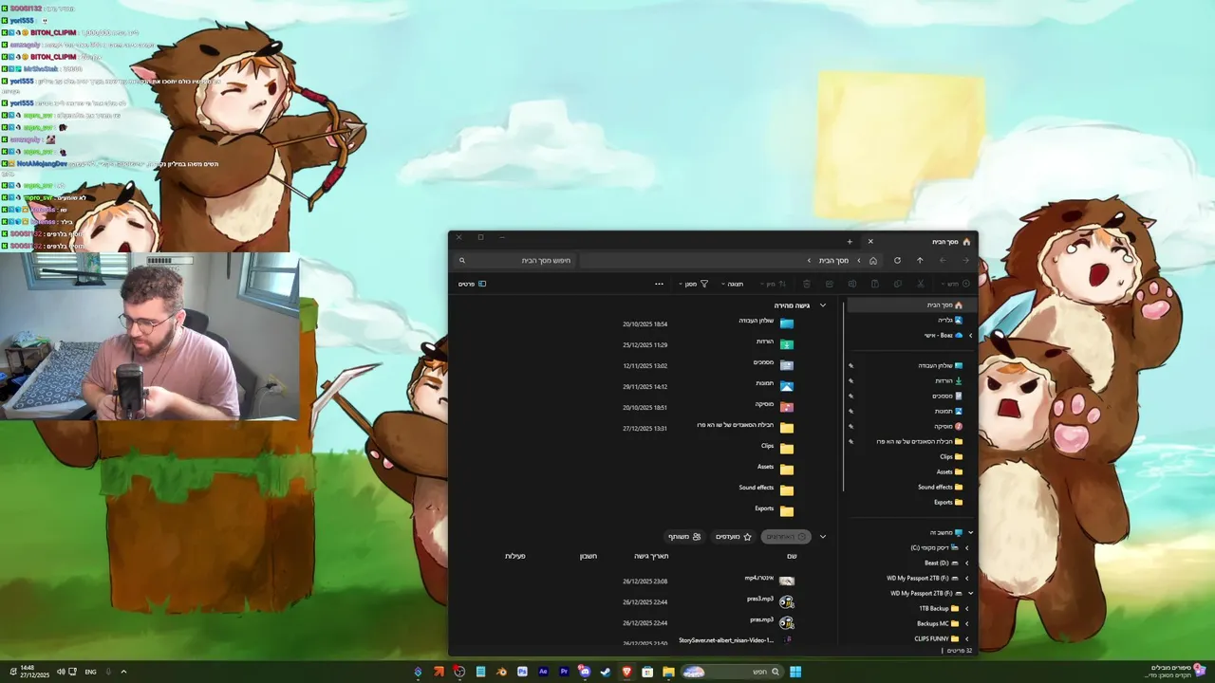Click the taskbar search box
The width and height of the screenshot is (1215, 683).
point(731,672)
